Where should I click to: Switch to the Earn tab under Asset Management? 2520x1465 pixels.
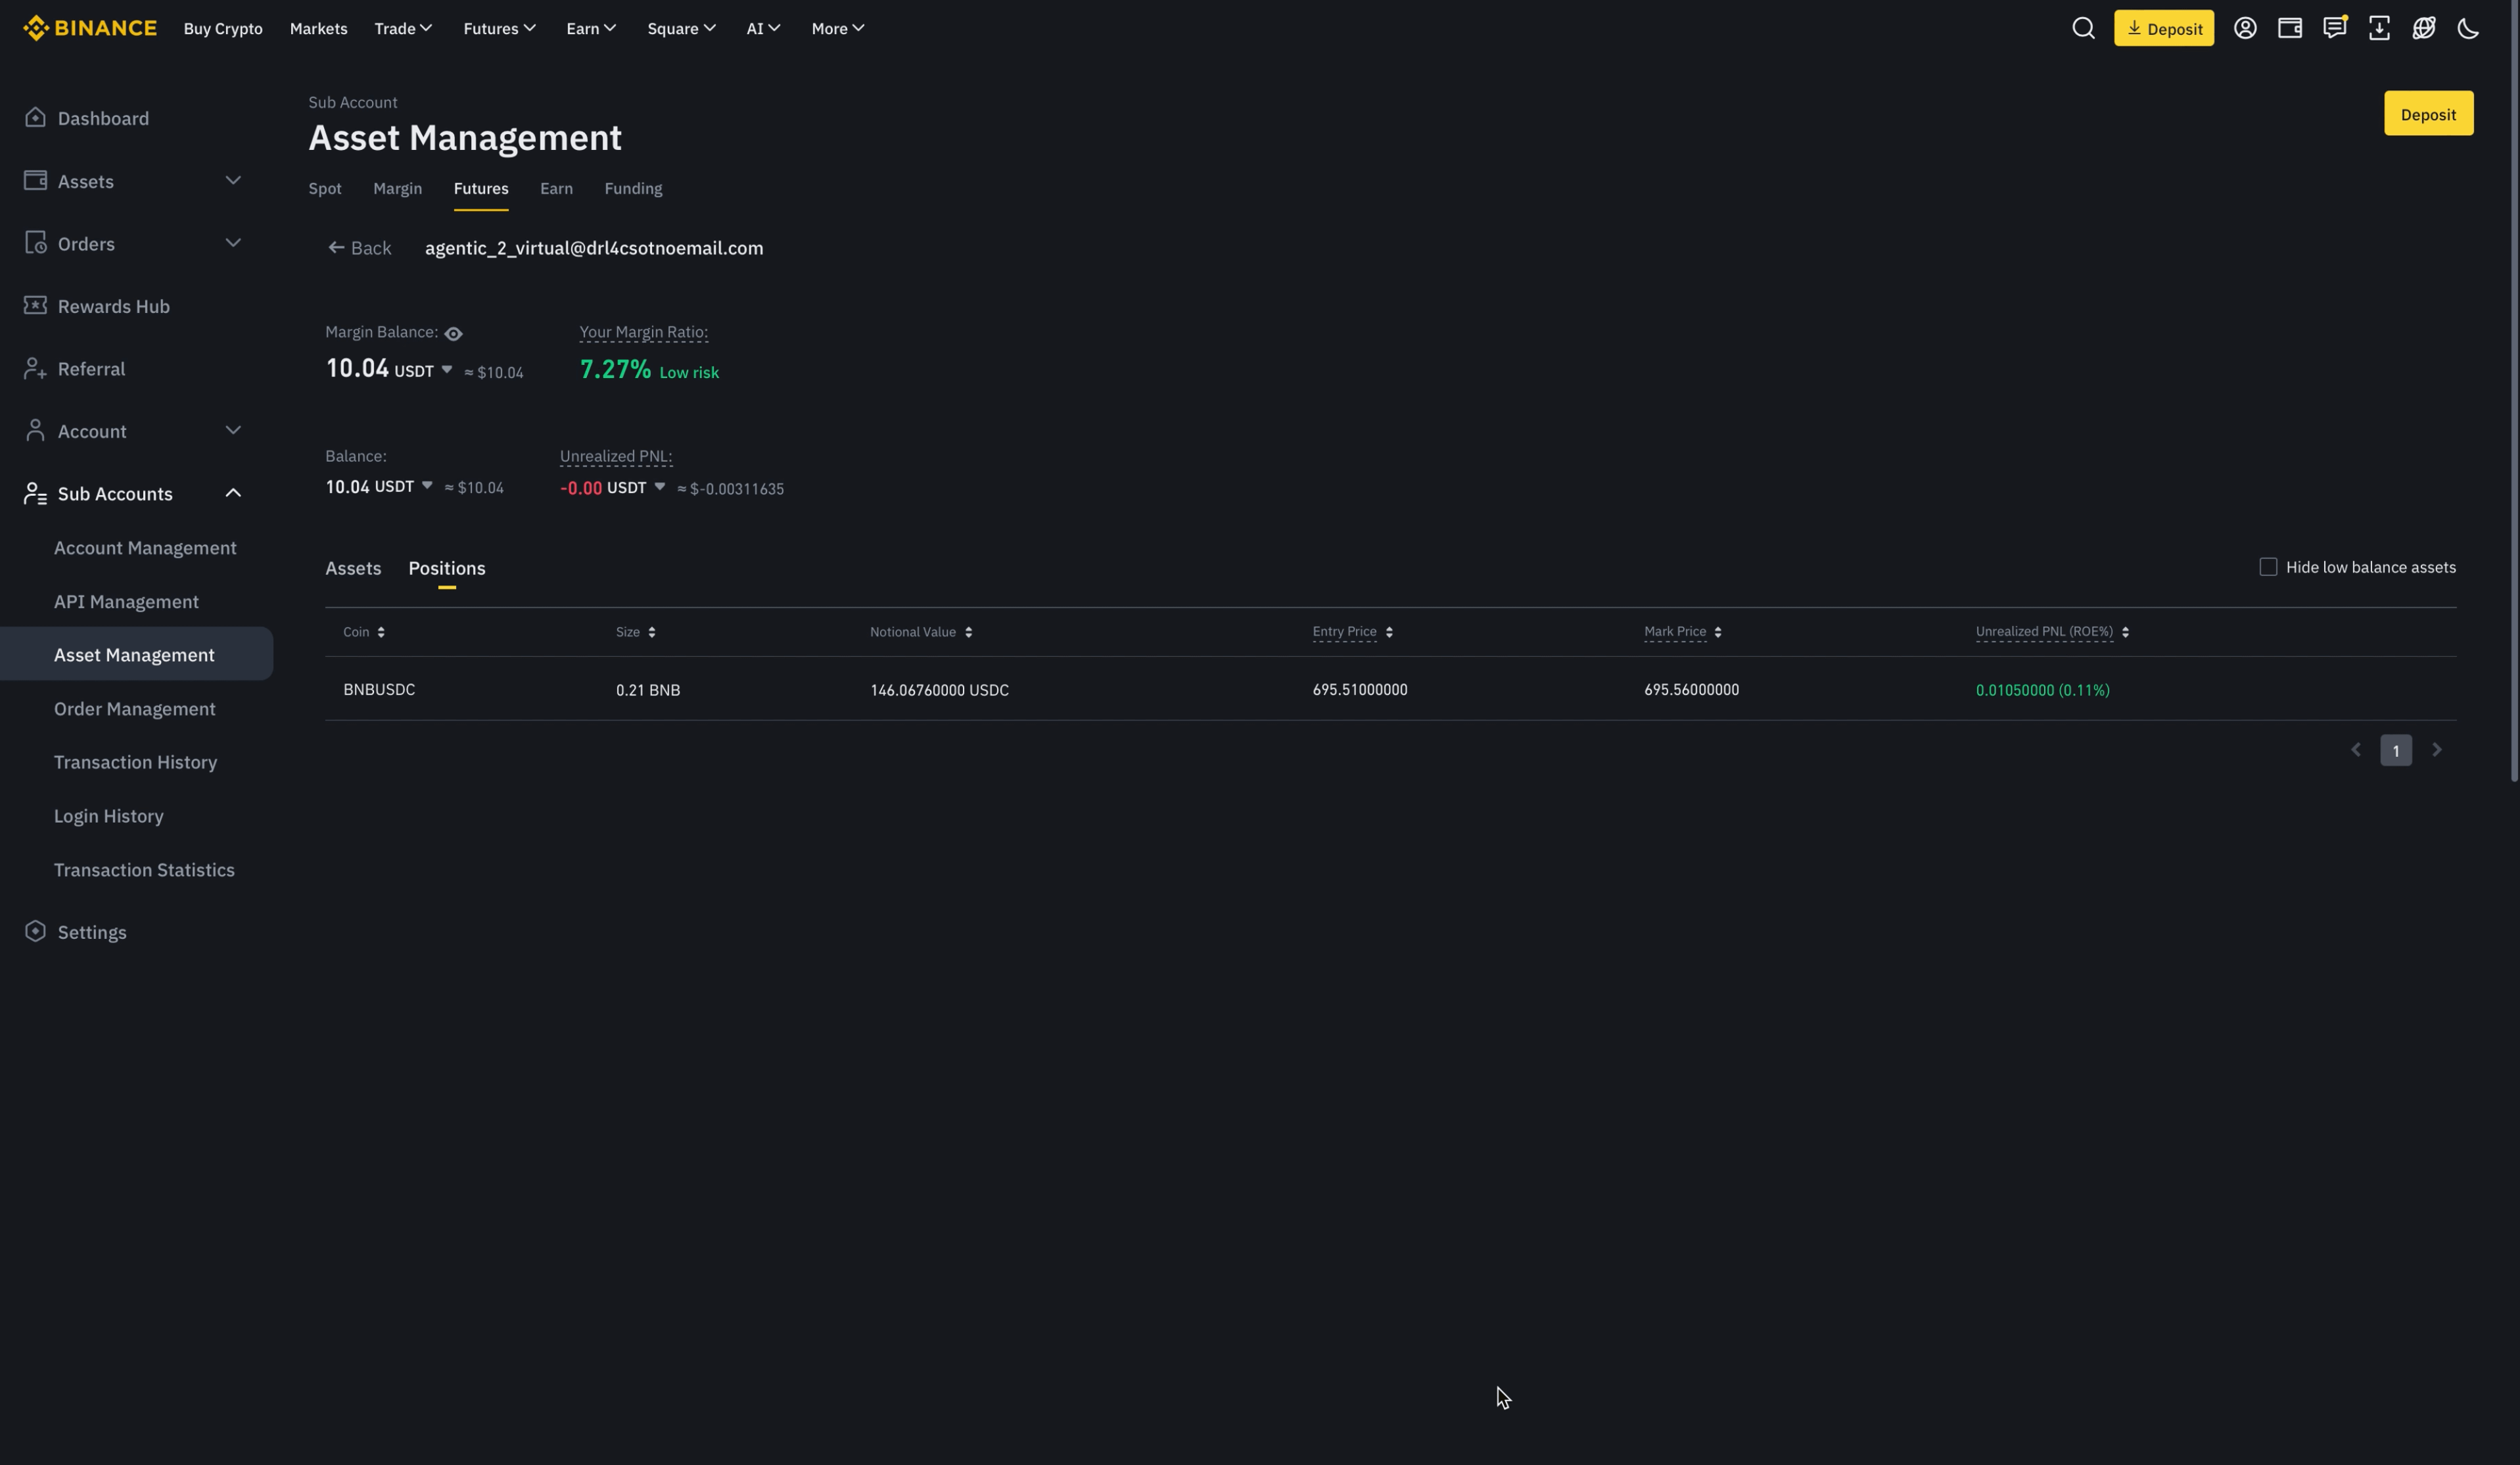(x=556, y=188)
